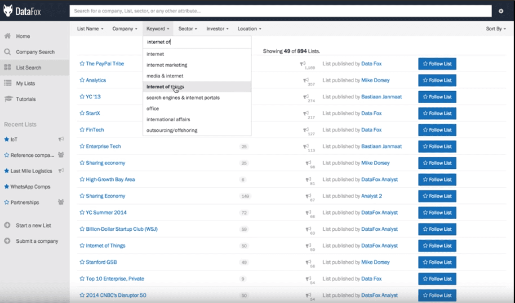Toggle star beside StartX list
Image resolution: width=515 pixels, height=303 pixels.
pos(82,113)
